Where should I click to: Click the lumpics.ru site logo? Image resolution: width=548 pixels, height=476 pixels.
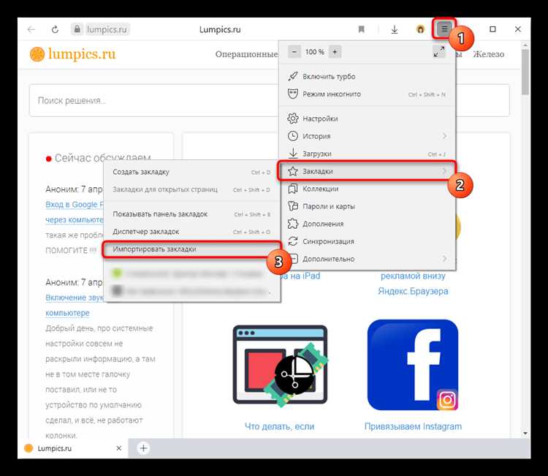click(72, 54)
